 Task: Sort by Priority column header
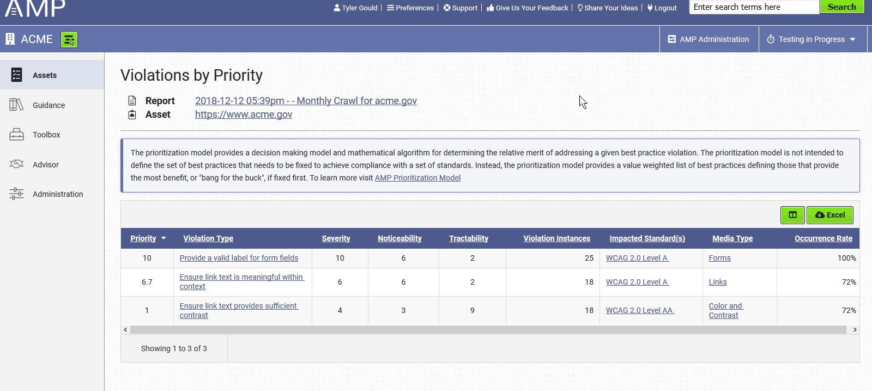143,238
